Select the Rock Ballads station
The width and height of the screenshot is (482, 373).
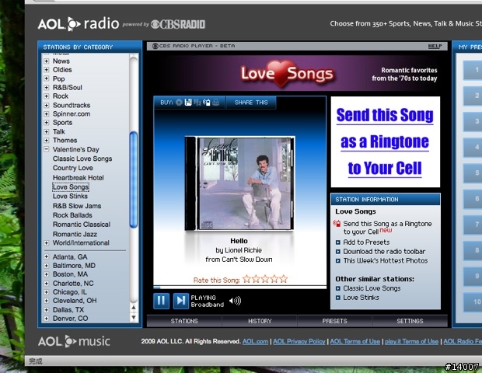pyautogui.click(x=72, y=215)
